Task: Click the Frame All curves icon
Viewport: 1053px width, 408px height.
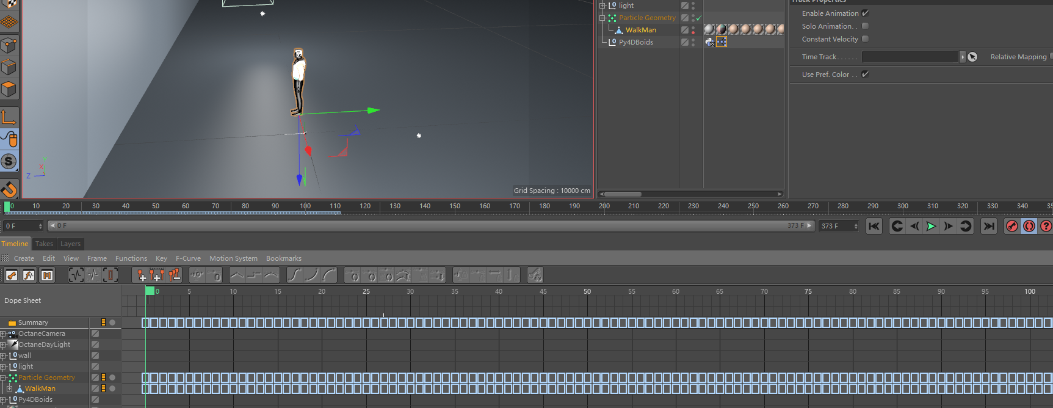Action: pos(76,275)
